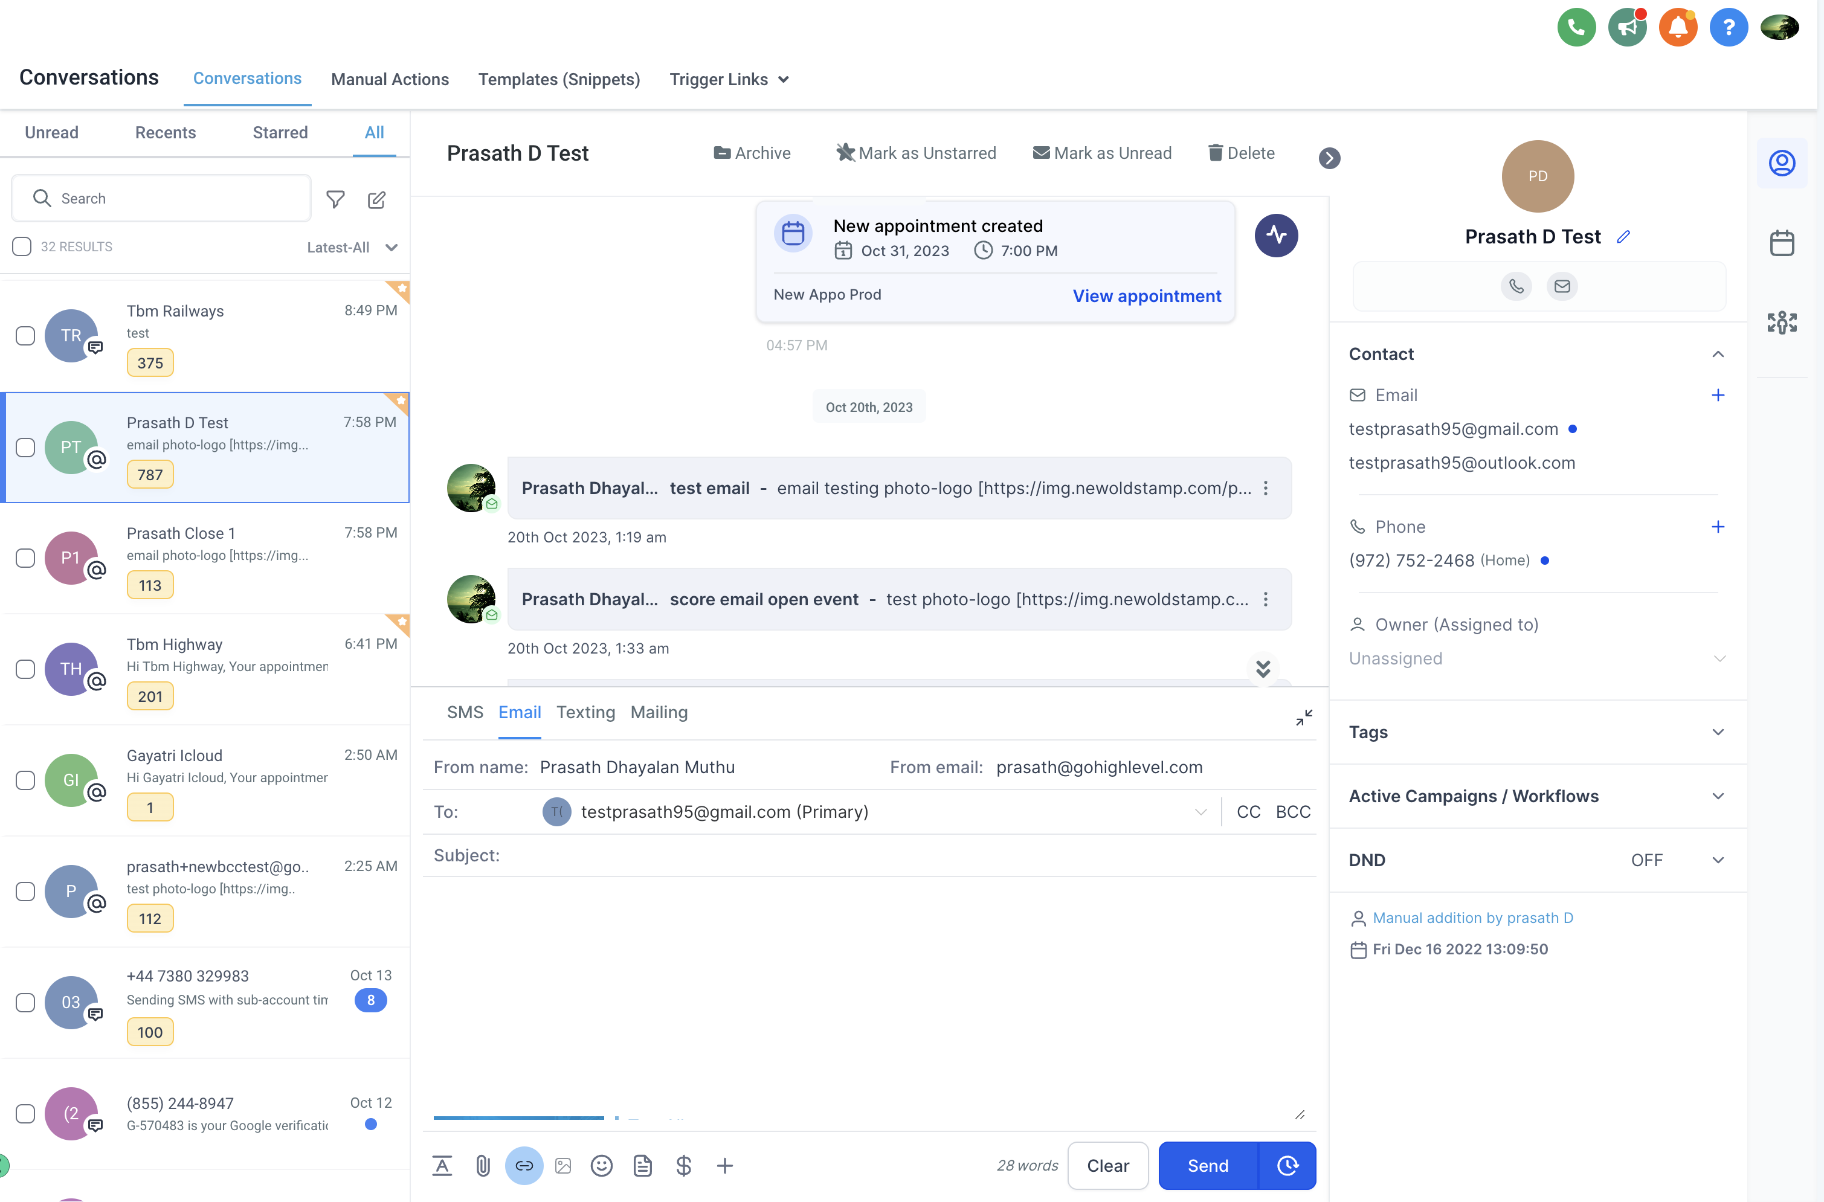
Task: Switch to Manual Actions tab
Action: (390, 79)
